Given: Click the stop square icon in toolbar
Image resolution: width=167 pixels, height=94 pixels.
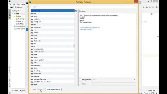Looking at the screenshot, I should 153,7.
